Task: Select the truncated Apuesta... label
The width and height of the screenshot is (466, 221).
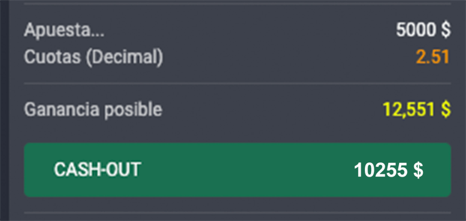Action: 64,30
